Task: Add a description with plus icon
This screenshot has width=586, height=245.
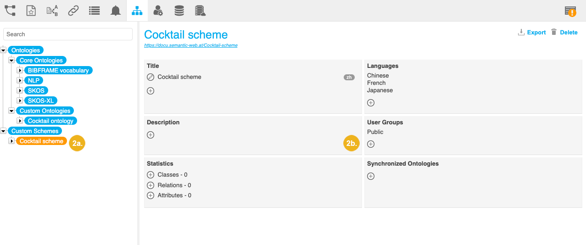Action: pos(151,135)
